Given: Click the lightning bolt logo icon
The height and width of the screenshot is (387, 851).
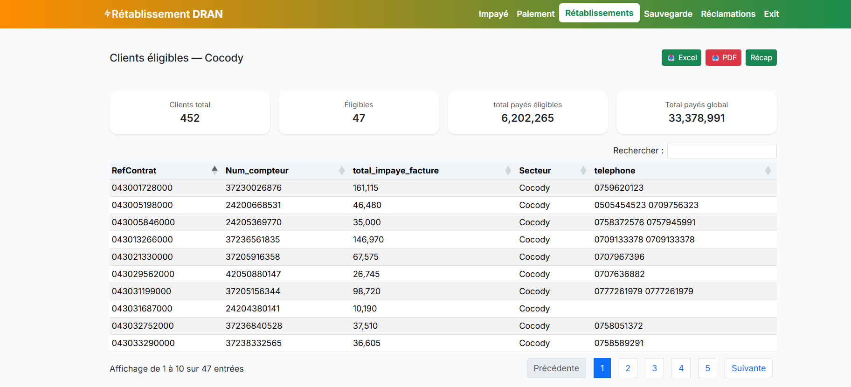Looking at the screenshot, I should tap(107, 14).
